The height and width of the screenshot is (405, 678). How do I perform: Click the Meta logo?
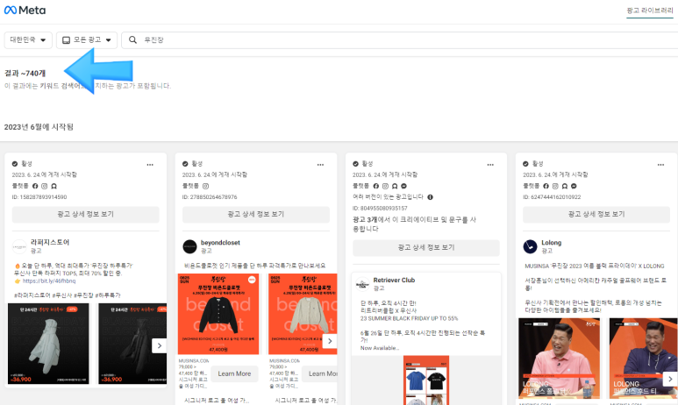pos(25,10)
